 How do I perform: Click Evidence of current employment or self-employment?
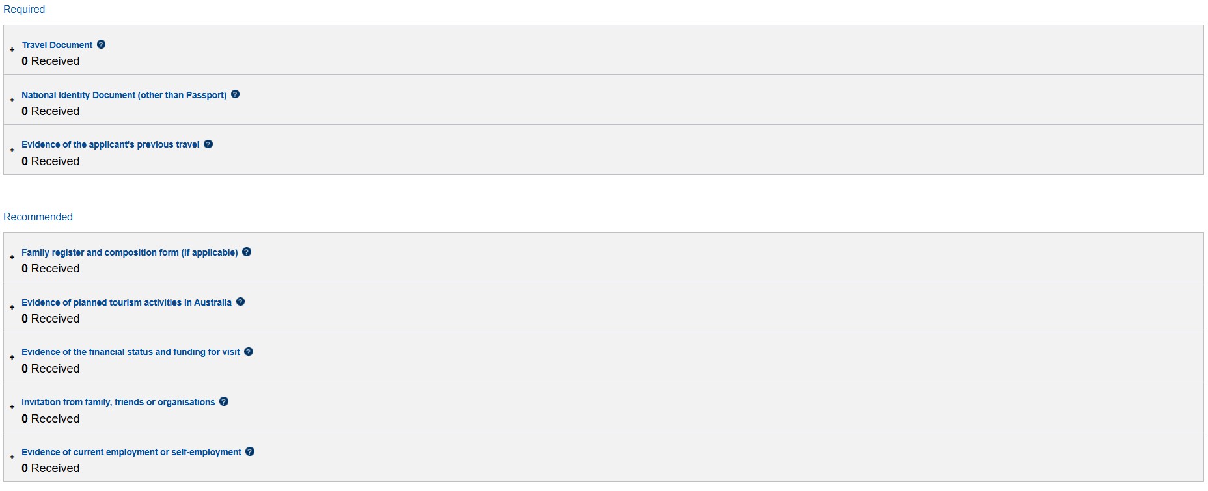click(131, 452)
